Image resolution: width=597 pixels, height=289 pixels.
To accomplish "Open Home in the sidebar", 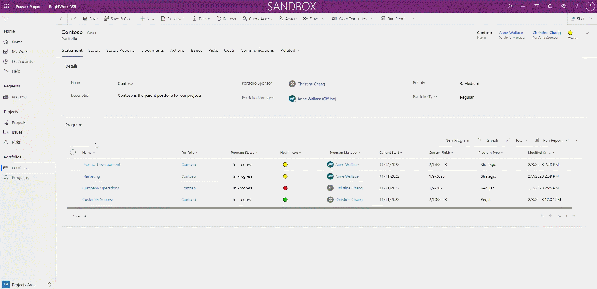I will tap(17, 42).
